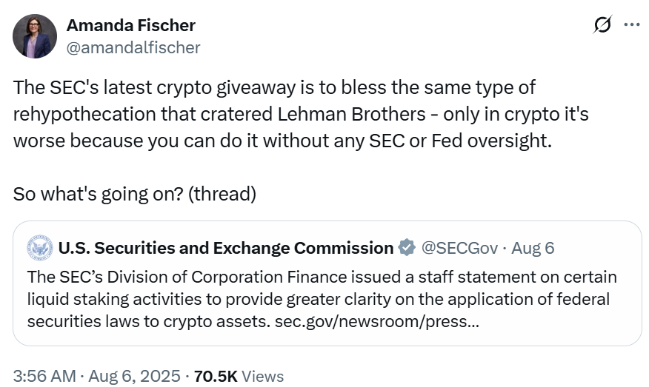Click the 3:56 AM post time

44,376
